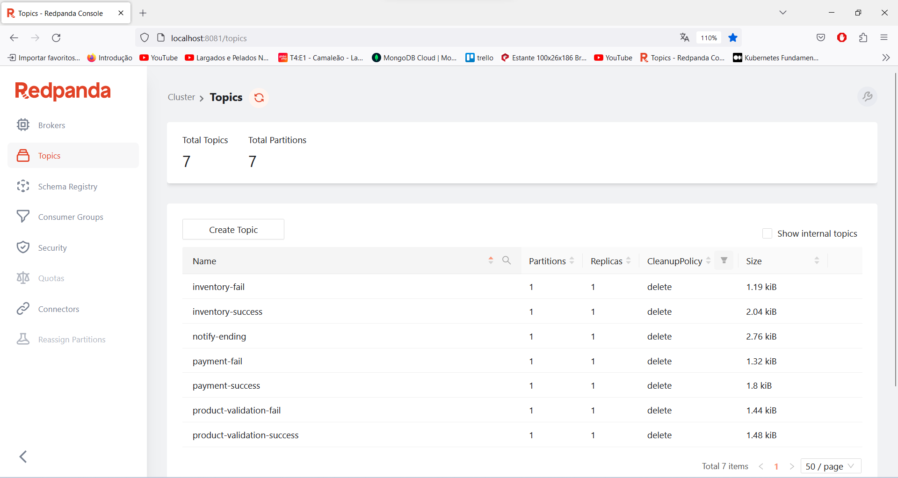Open Kubernetes Fundamentals bookmark
Image resolution: width=898 pixels, height=478 pixels.
(x=776, y=58)
